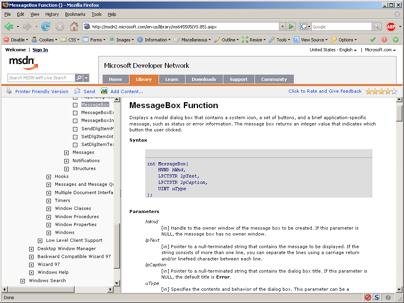This screenshot has width=404, height=303.
Task: Expand the Windows Search tree node
Action: 22,281
